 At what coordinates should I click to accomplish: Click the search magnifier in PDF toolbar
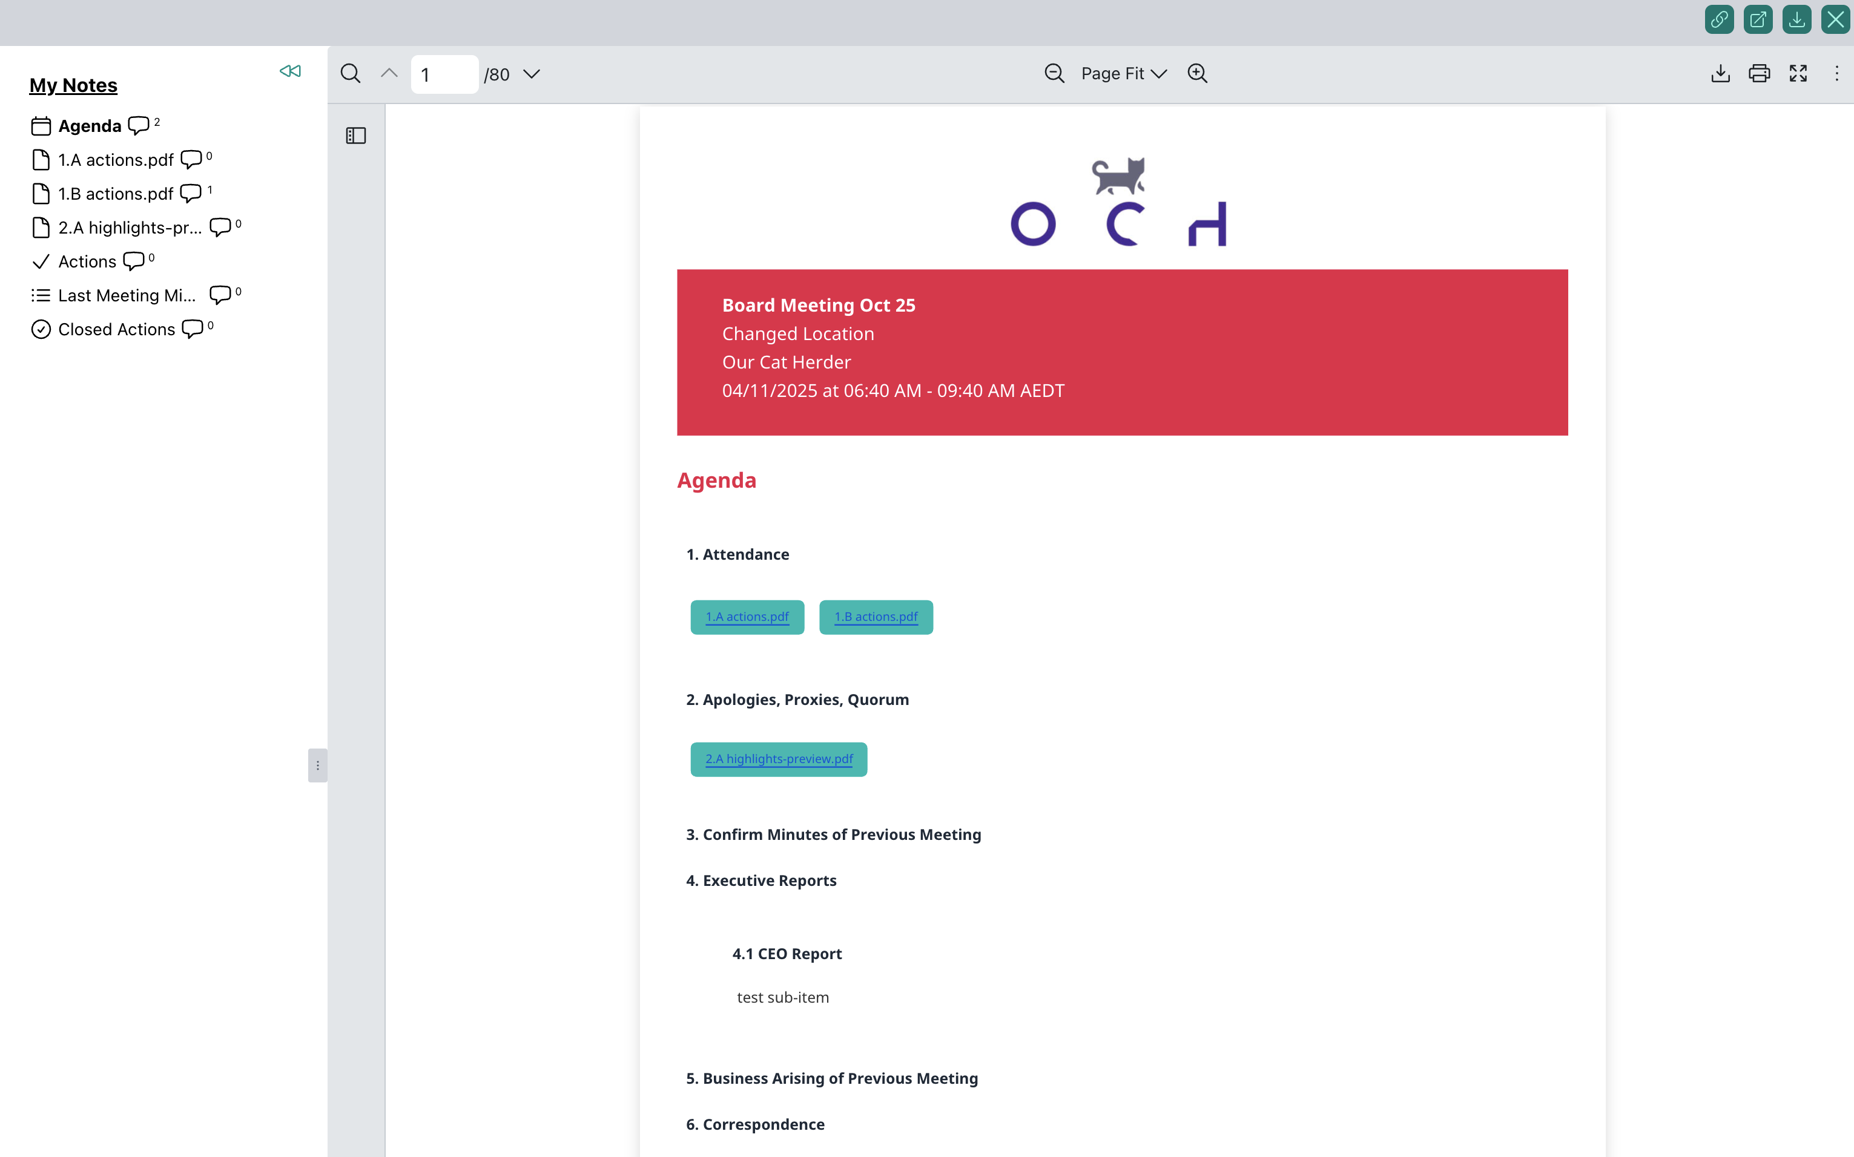pos(351,73)
